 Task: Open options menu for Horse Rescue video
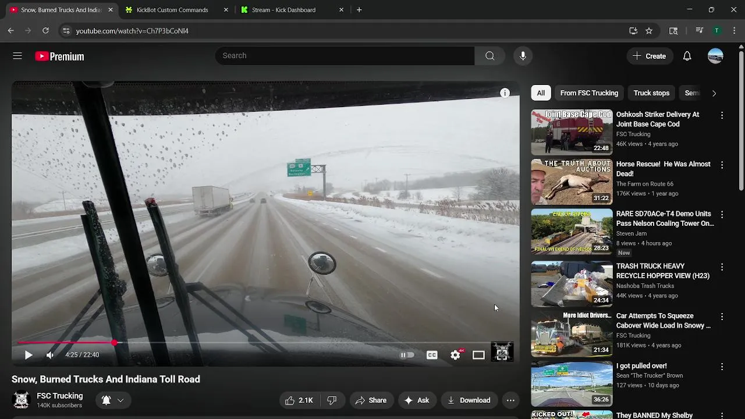(x=722, y=165)
